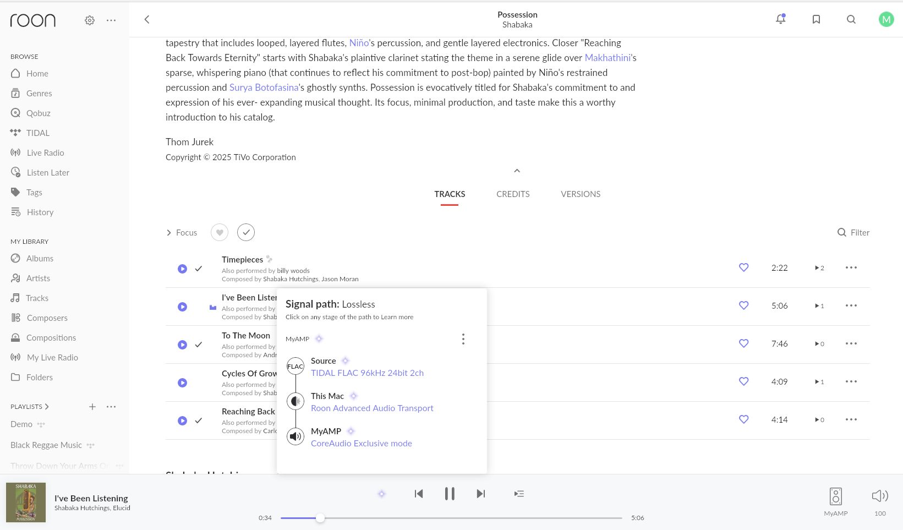Open the play queue icon
The height and width of the screenshot is (530, 903).
point(519,494)
